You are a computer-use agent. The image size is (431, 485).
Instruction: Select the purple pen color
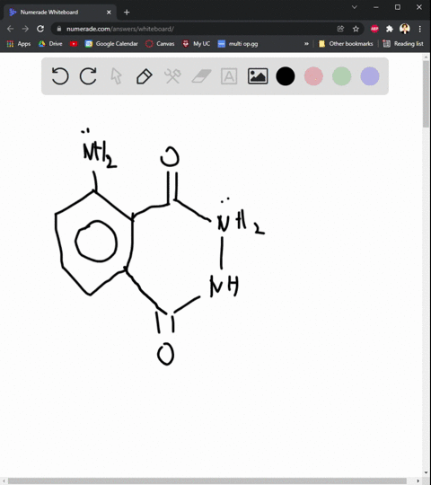(370, 76)
